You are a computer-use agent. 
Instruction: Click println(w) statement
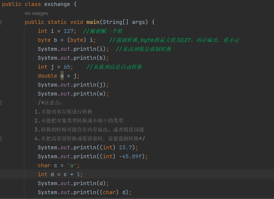(x=73, y=94)
